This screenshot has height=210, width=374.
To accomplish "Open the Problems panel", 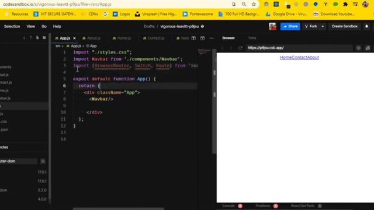I will tap(262, 206).
